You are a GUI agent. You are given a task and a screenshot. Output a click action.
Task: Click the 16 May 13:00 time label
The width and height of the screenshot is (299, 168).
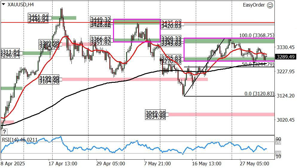pyautogui.click(x=207, y=164)
